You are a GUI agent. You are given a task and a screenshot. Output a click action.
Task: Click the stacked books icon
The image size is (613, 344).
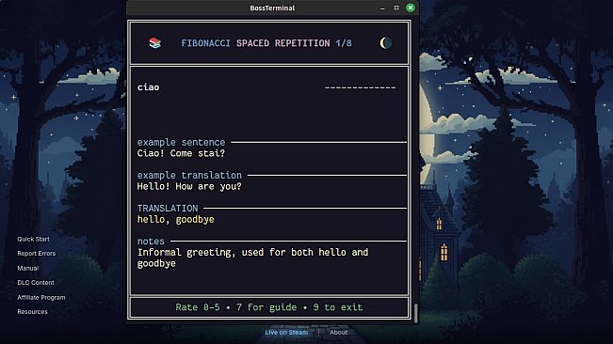(x=155, y=43)
